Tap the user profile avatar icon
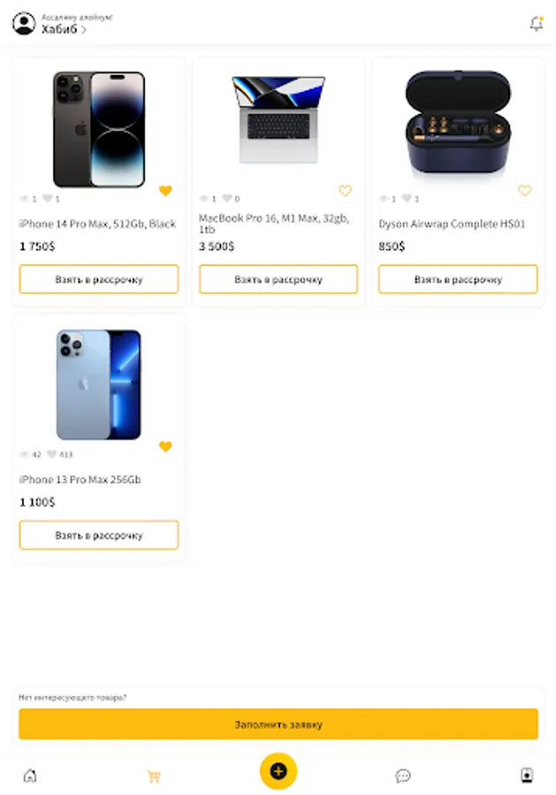Screen dimensions: 556x795 tap(24, 24)
